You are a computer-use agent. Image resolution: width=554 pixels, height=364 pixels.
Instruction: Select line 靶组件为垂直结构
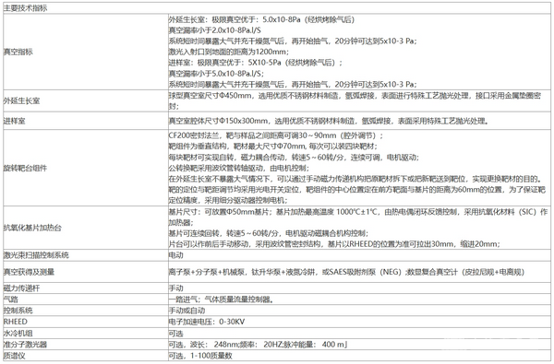272,146
